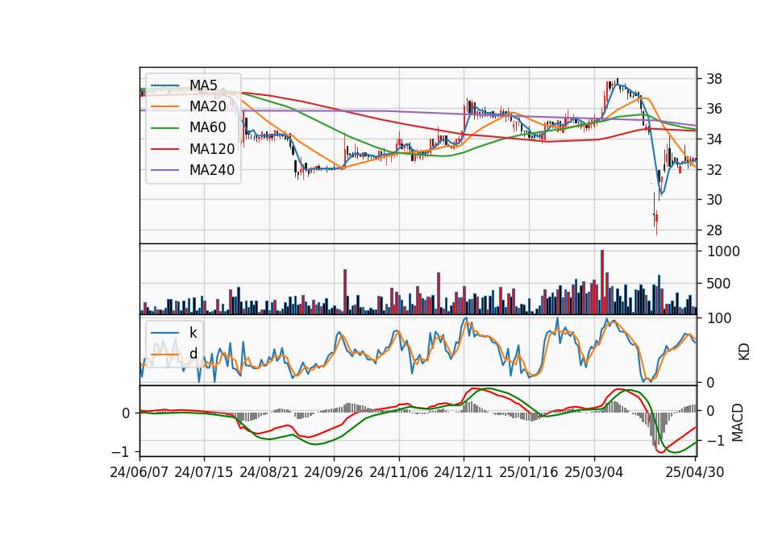
Task: Click the MACD axis title
Action: click(738, 422)
